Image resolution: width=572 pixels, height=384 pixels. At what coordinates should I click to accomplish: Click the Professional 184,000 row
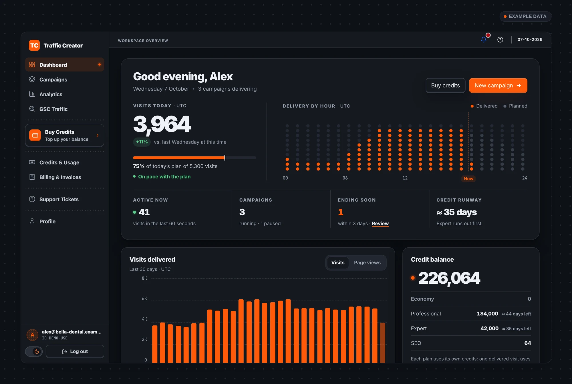click(x=471, y=314)
